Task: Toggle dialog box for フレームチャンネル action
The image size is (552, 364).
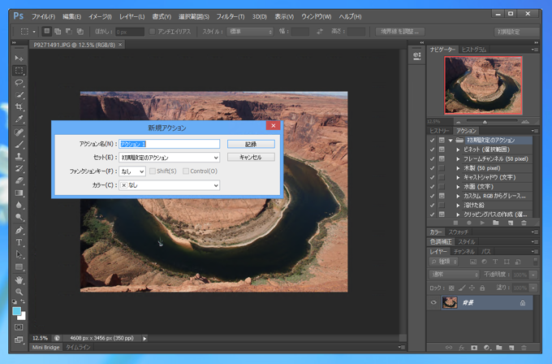Action: click(442, 158)
